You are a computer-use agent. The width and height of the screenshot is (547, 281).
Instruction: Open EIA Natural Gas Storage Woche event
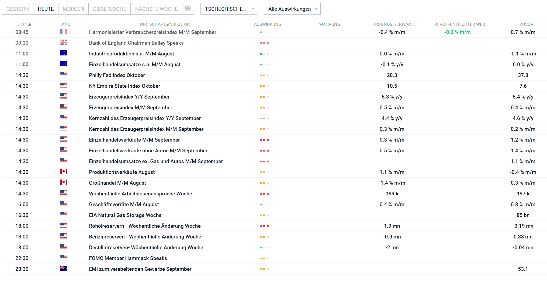(x=125, y=215)
